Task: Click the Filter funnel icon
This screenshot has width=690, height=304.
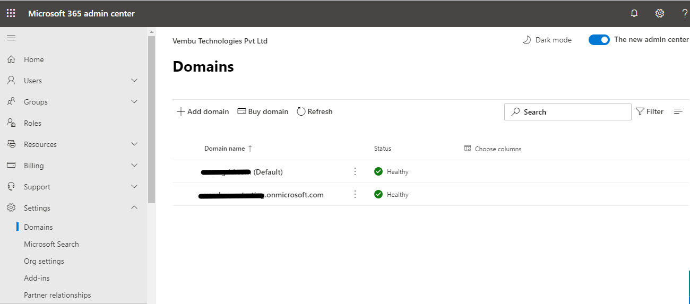Action: (x=640, y=111)
